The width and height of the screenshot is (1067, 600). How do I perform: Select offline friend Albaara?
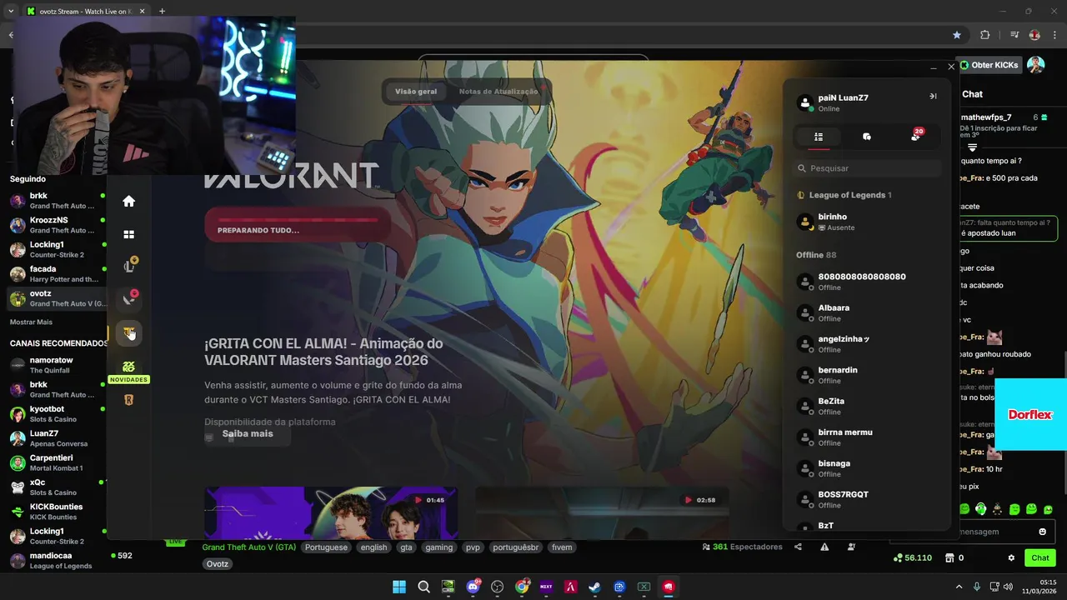click(867, 312)
